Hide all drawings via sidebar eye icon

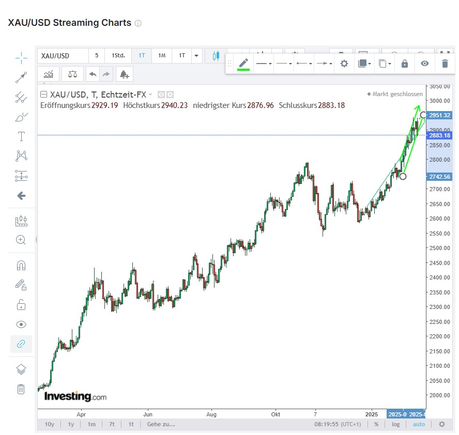tap(21, 324)
